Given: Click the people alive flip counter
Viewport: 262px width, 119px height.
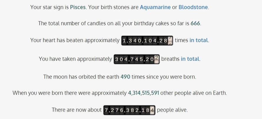Looking at the screenshot, I should pos(129,110).
